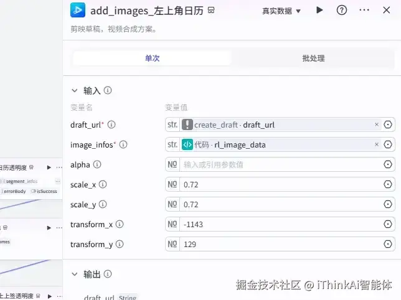Click the alpha value input field
The image size is (401, 300).
(x=280, y=164)
